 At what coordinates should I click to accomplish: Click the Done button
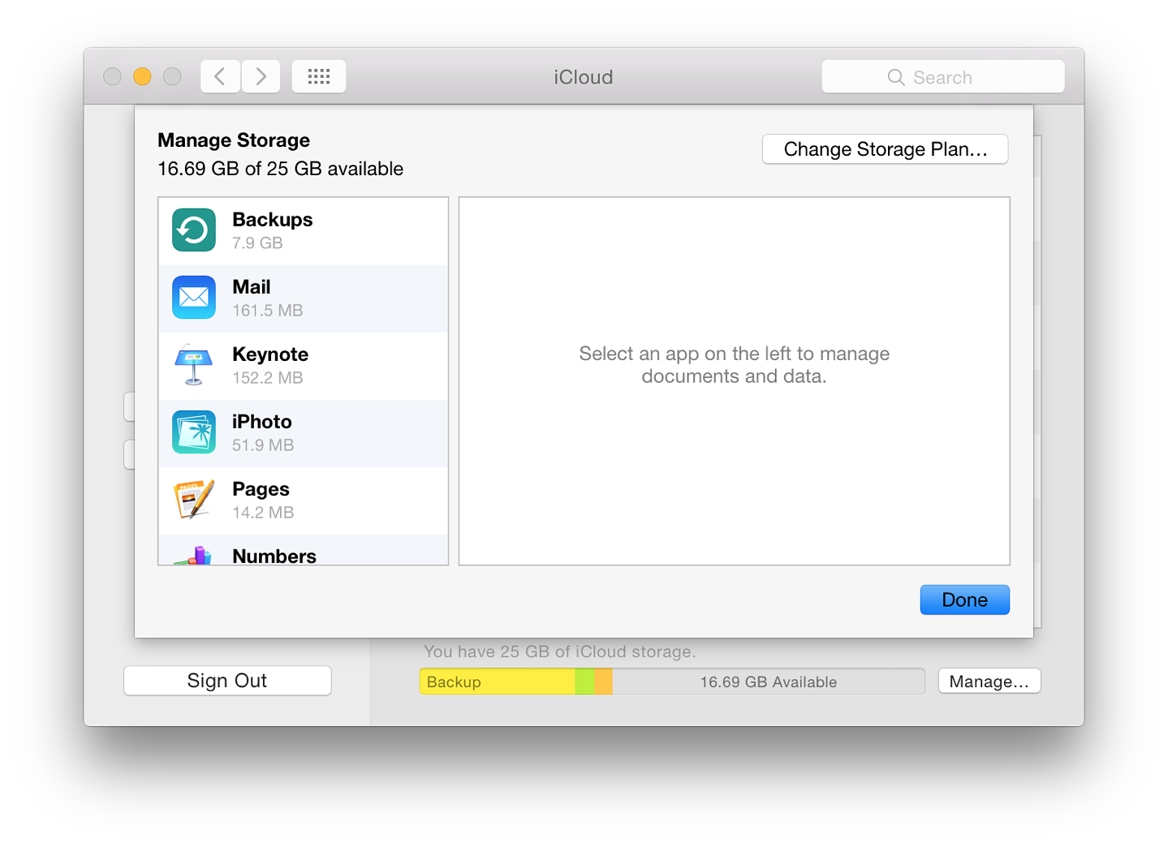(965, 599)
